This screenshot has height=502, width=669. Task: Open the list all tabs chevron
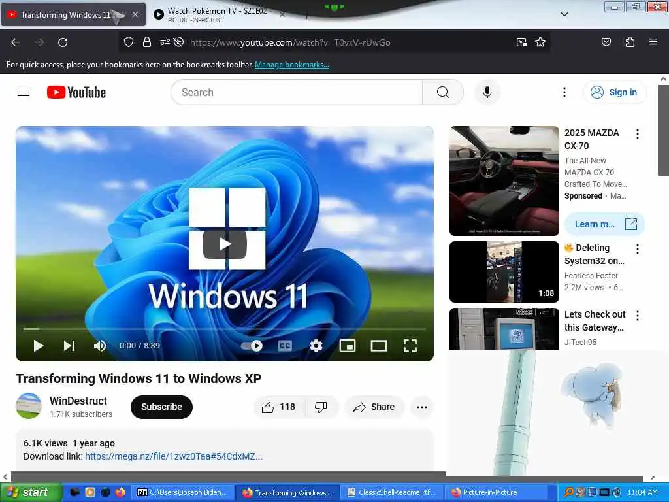[564, 14]
